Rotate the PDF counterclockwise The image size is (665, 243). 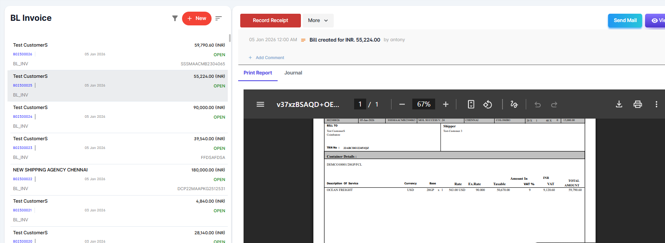click(488, 104)
